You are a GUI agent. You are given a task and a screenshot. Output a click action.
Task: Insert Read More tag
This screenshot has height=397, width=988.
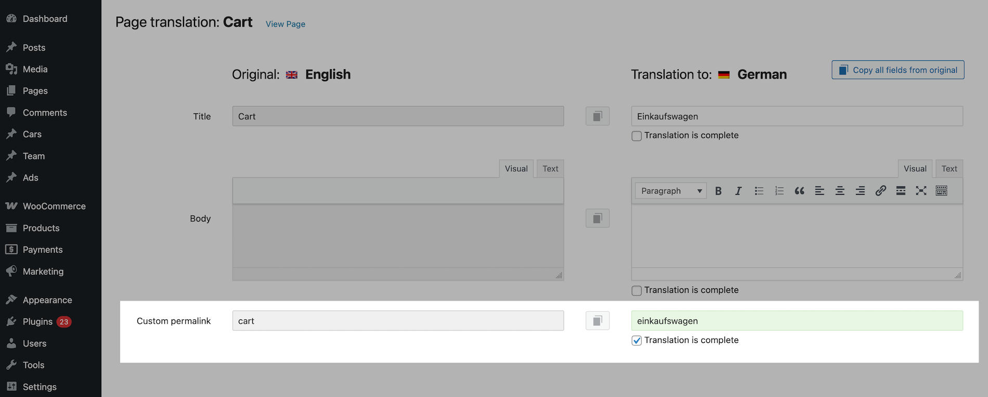point(901,191)
